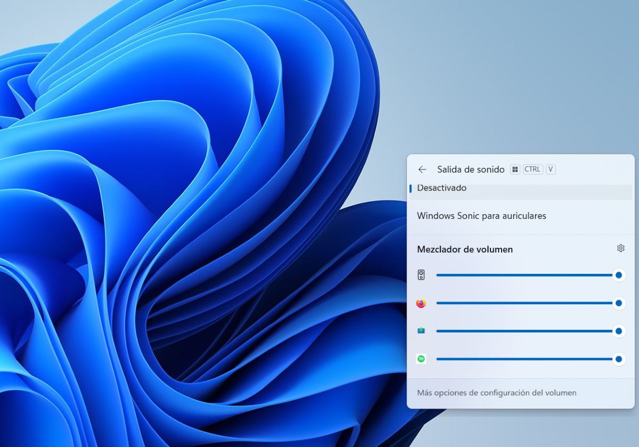Viewport: 639px width, 447px height.
Task: Click the blue-green app icon below Firefox
Action: point(421,331)
